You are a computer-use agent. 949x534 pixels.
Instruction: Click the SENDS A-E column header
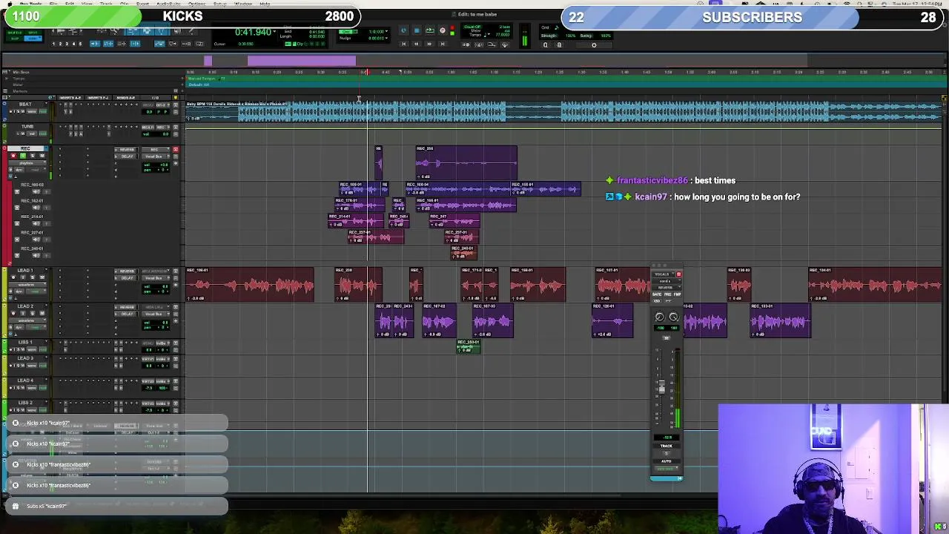click(126, 98)
